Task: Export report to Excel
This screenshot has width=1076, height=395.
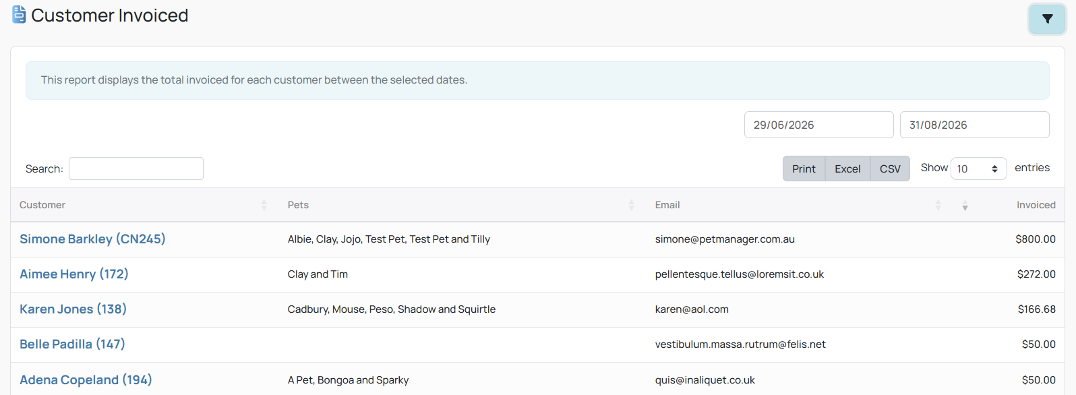Action: (847, 169)
